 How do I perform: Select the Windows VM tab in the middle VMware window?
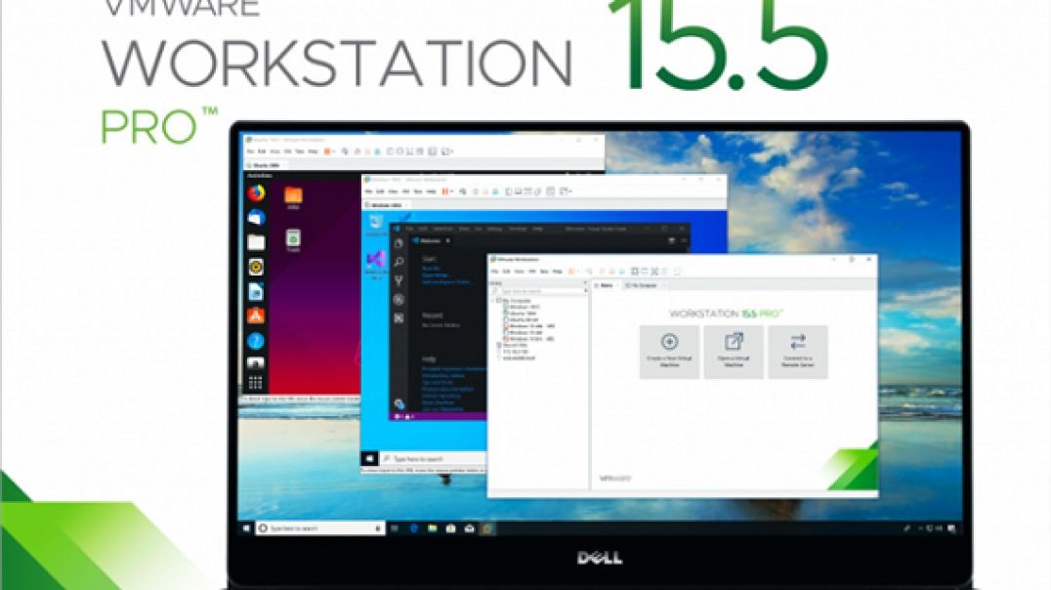[x=384, y=204]
